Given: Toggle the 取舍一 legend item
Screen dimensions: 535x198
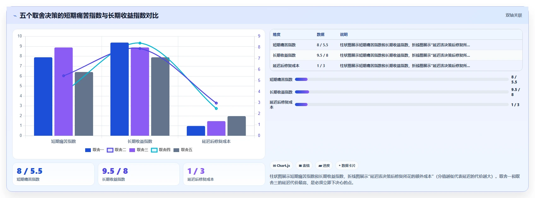Looking at the screenshot, I should pos(94,150).
